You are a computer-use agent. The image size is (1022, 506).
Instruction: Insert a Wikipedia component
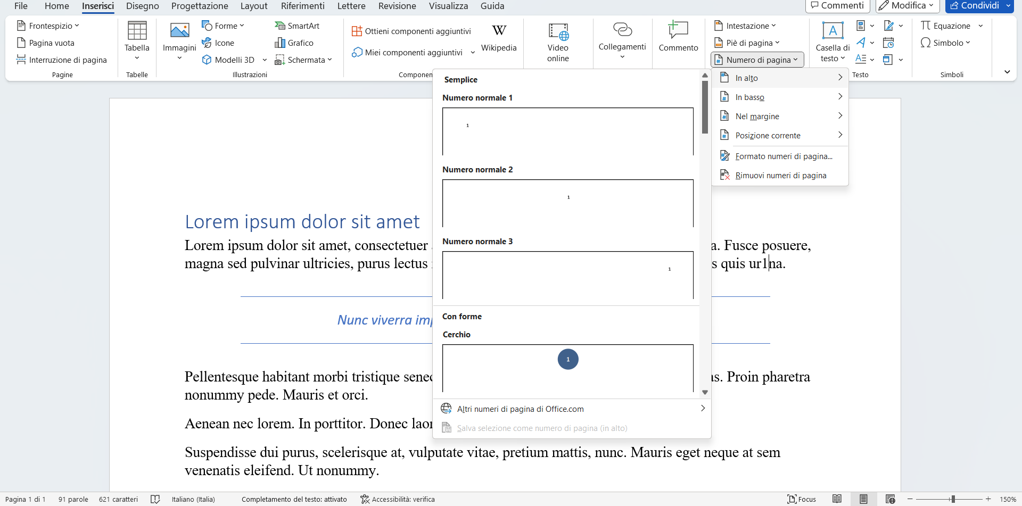499,37
